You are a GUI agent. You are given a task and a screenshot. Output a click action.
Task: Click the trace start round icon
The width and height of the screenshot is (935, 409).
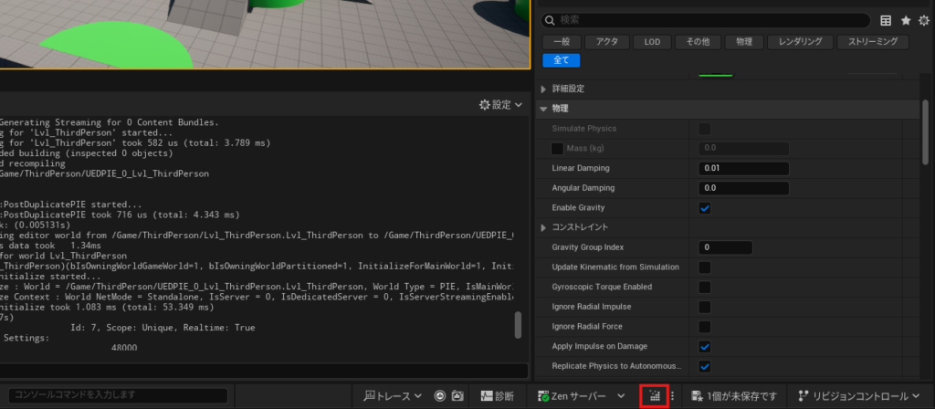pyautogui.click(x=440, y=396)
